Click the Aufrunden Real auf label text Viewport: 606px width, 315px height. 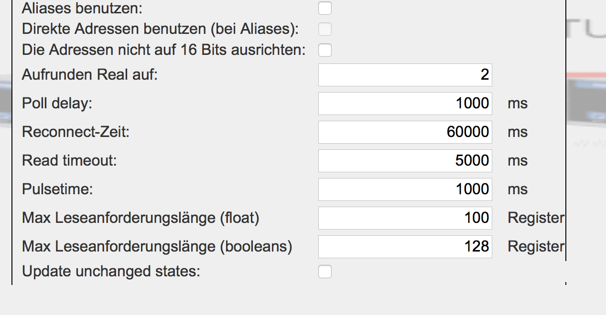tap(89, 75)
